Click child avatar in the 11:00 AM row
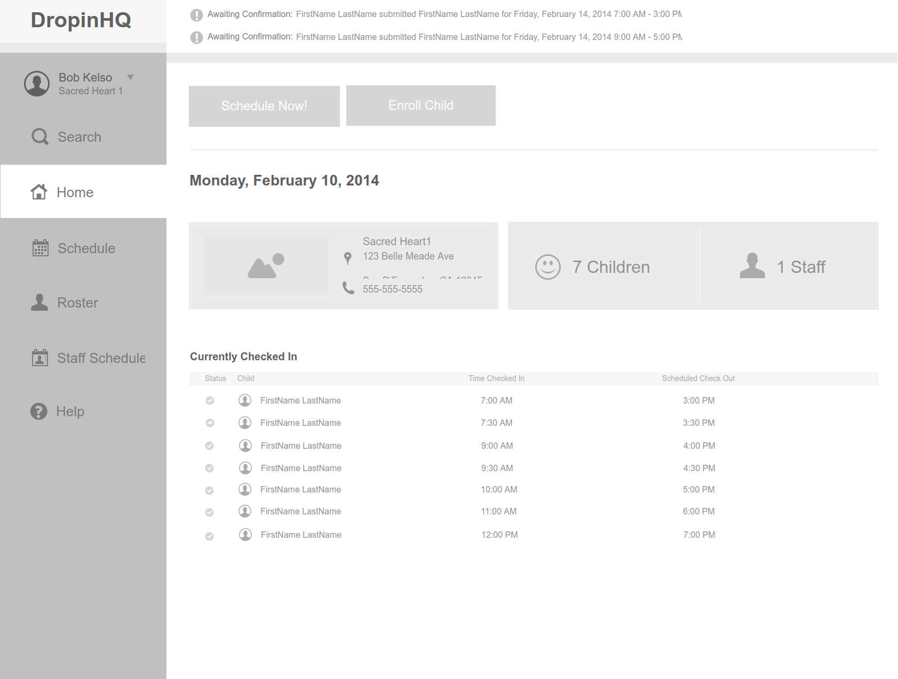Viewport: 898px width, 679px height. coord(245,511)
